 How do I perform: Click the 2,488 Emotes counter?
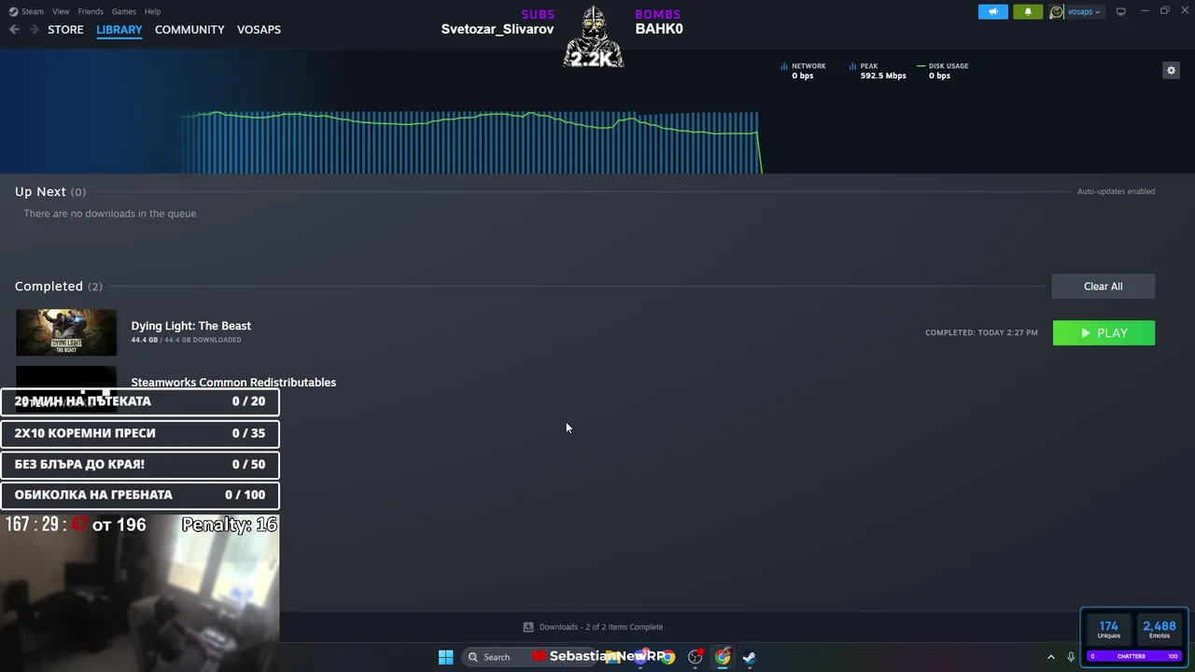[x=1160, y=630]
